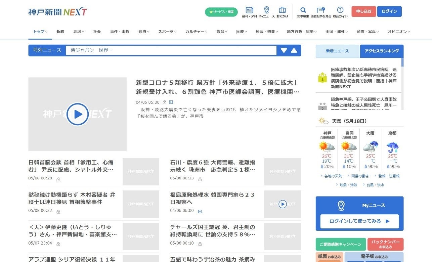Click the lock icon on 日韓首脳会談 article
The width and height of the screenshot is (432, 262).
(x=58, y=179)
